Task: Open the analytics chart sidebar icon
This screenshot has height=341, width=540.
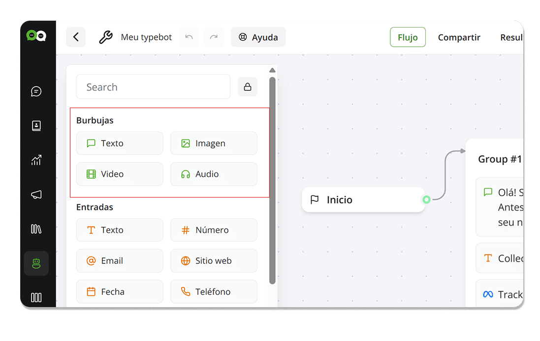Action: (x=36, y=160)
